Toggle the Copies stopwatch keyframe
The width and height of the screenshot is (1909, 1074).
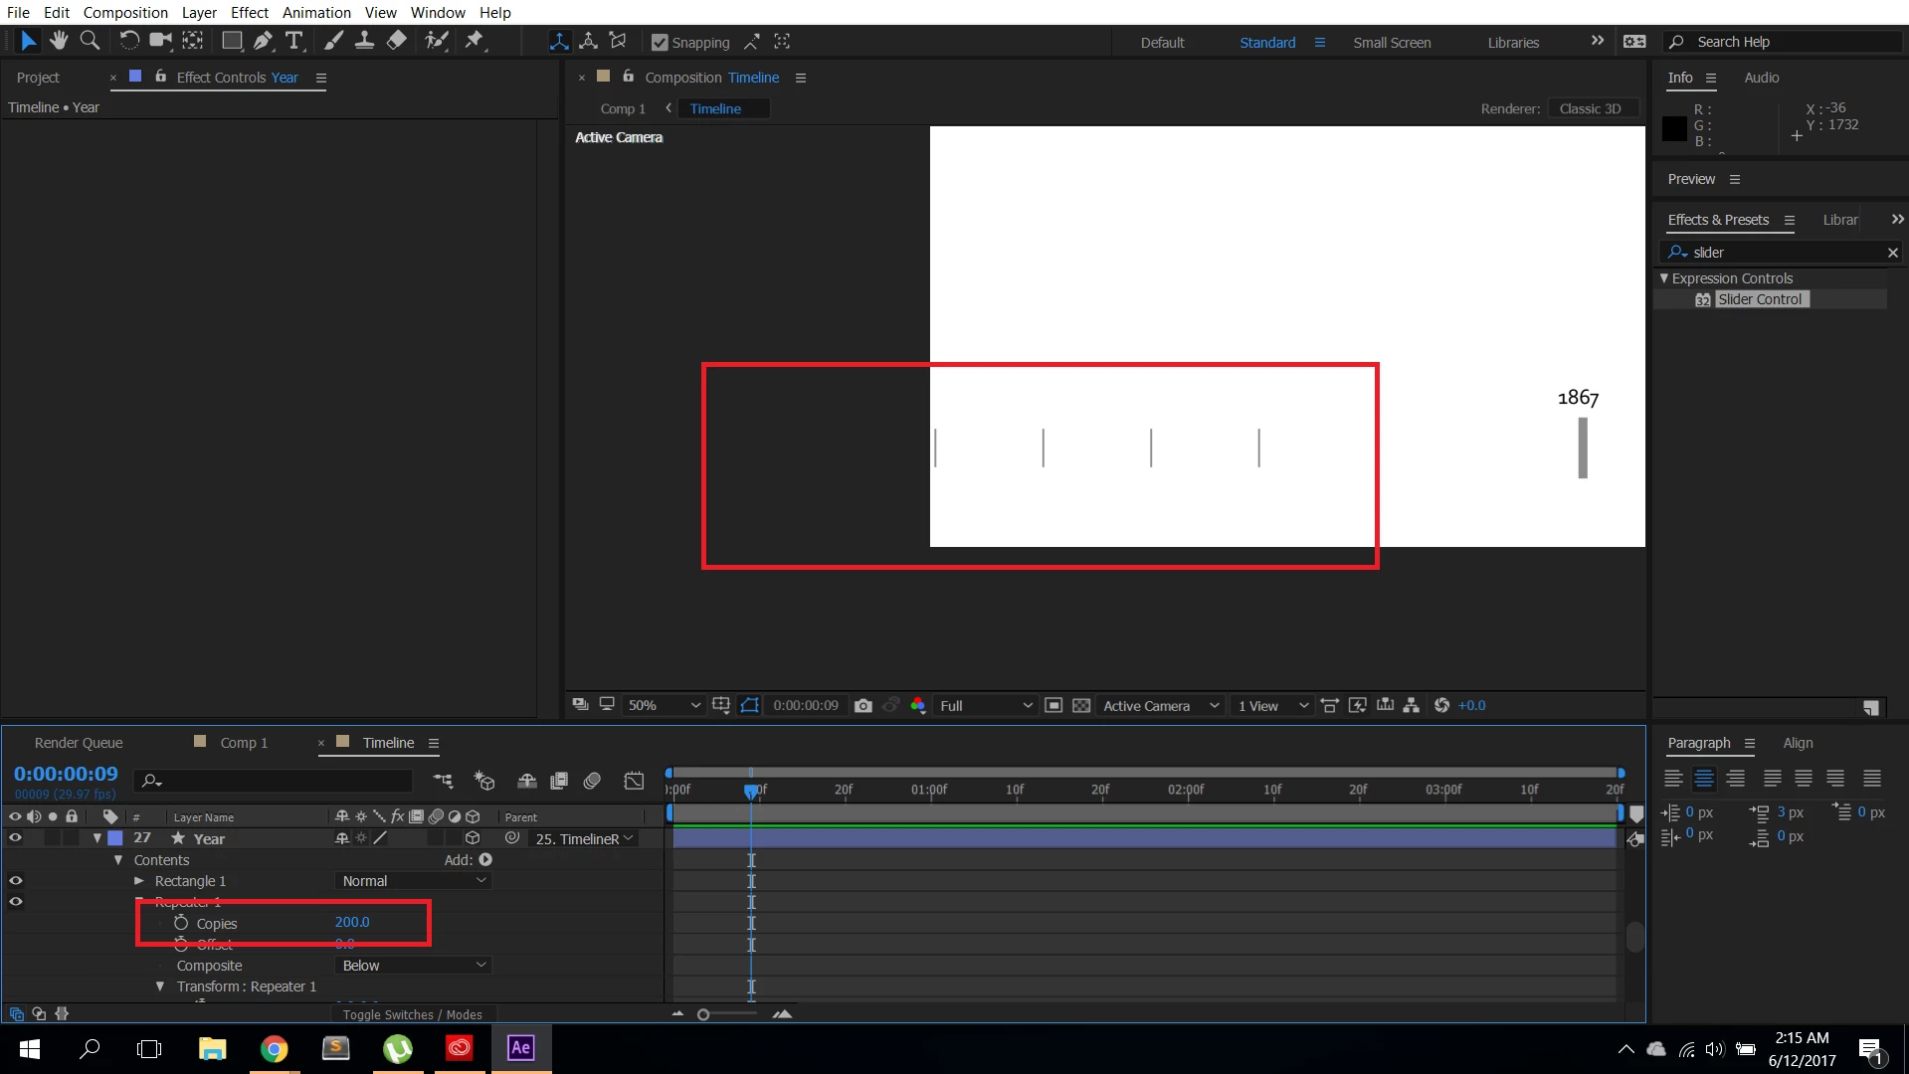[x=181, y=923]
